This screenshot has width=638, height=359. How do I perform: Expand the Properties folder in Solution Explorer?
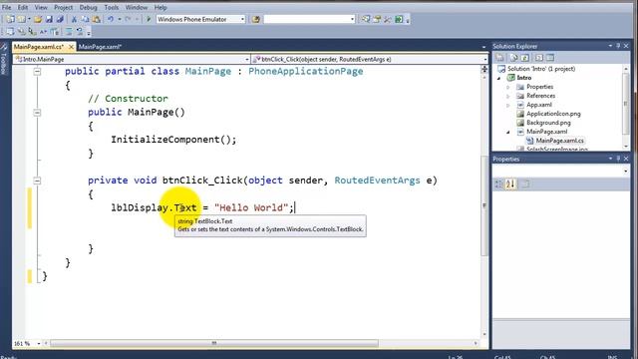coord(508,87)
